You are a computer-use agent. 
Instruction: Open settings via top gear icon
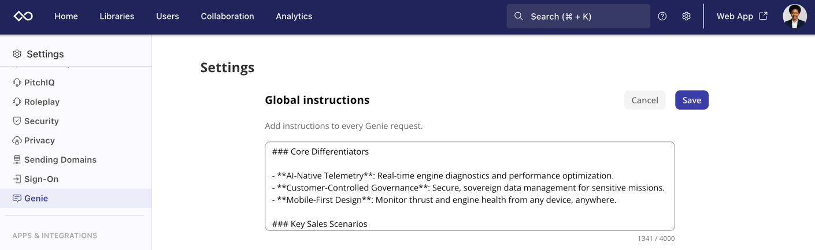pos(686,16)
